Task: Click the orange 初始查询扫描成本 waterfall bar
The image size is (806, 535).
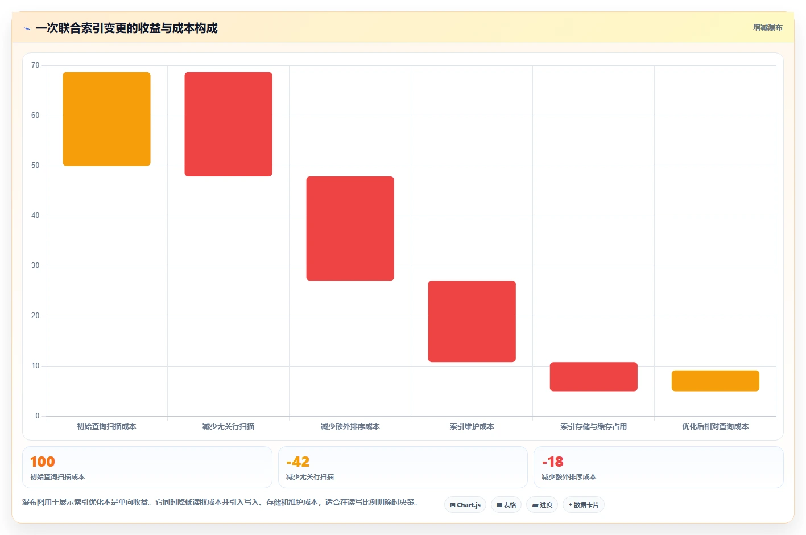Action: click(106, 119)
